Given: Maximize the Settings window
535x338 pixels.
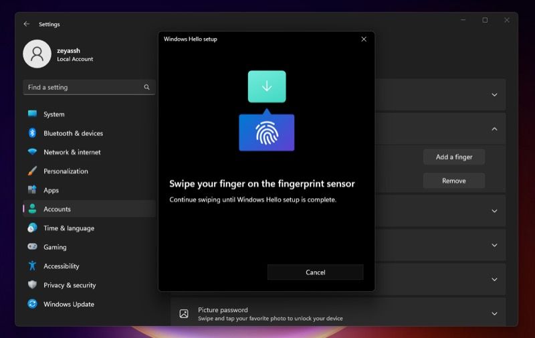Looking at the screenshot, I should 485,20.
